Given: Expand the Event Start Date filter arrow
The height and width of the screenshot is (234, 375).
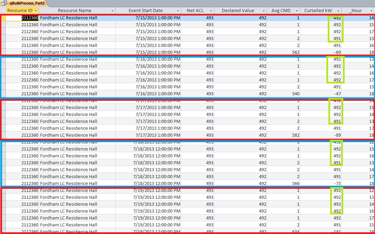Looking at the screenshot, I should click(x=178, y=11).
